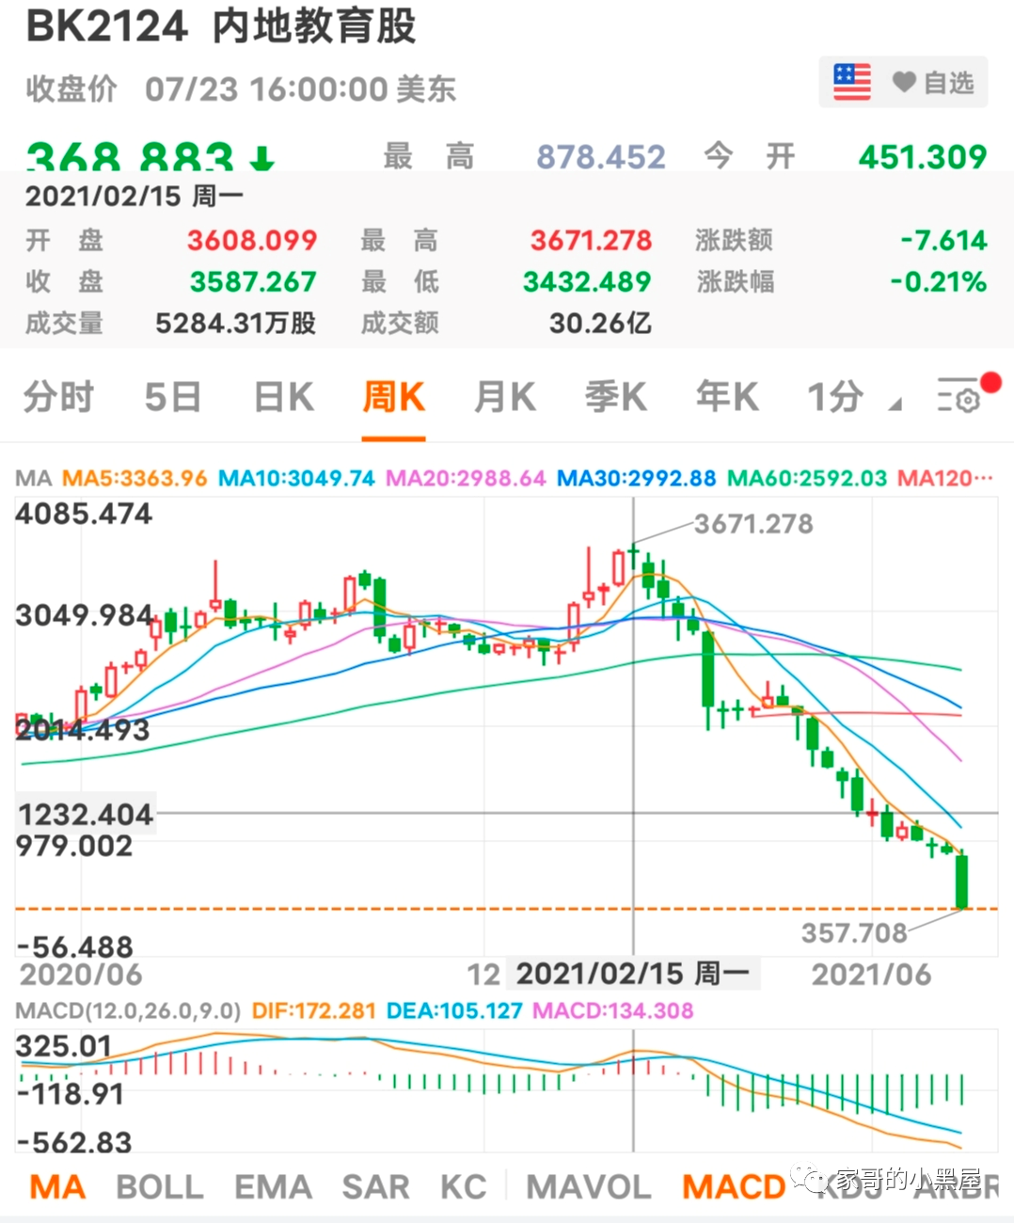
Task: Click the 收盘价 07/23 16:00:00 美东 timestamp
Action: tap(241, 89)
